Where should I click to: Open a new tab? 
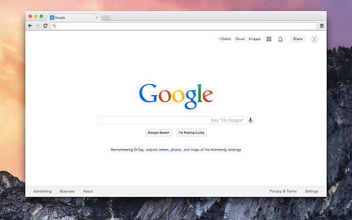[x=106, y=18]
